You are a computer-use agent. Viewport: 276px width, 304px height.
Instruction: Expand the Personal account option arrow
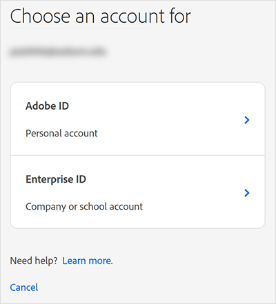click(x=247, y=120)
